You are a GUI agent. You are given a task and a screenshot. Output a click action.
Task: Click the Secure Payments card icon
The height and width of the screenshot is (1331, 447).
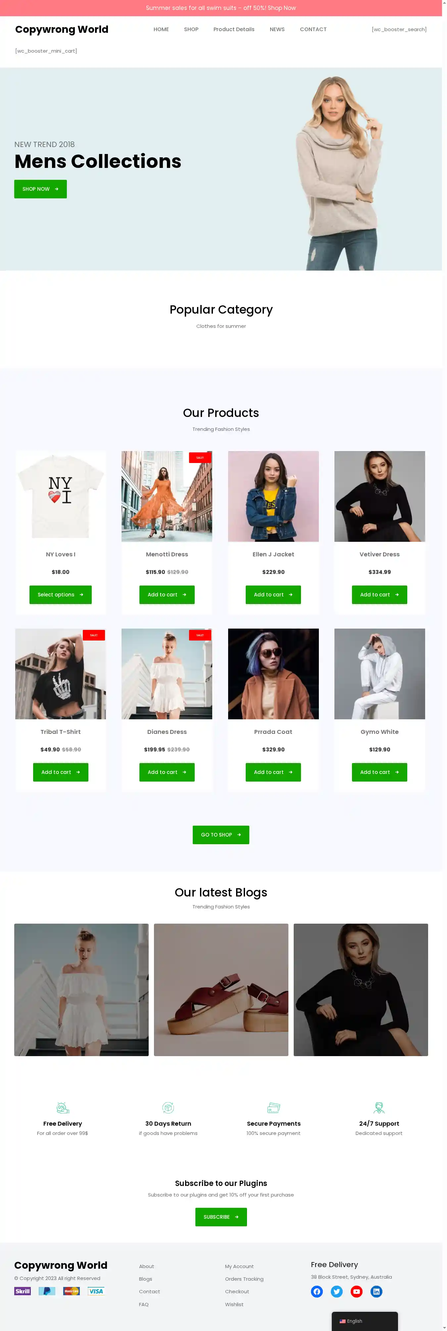pos(273,1108)
